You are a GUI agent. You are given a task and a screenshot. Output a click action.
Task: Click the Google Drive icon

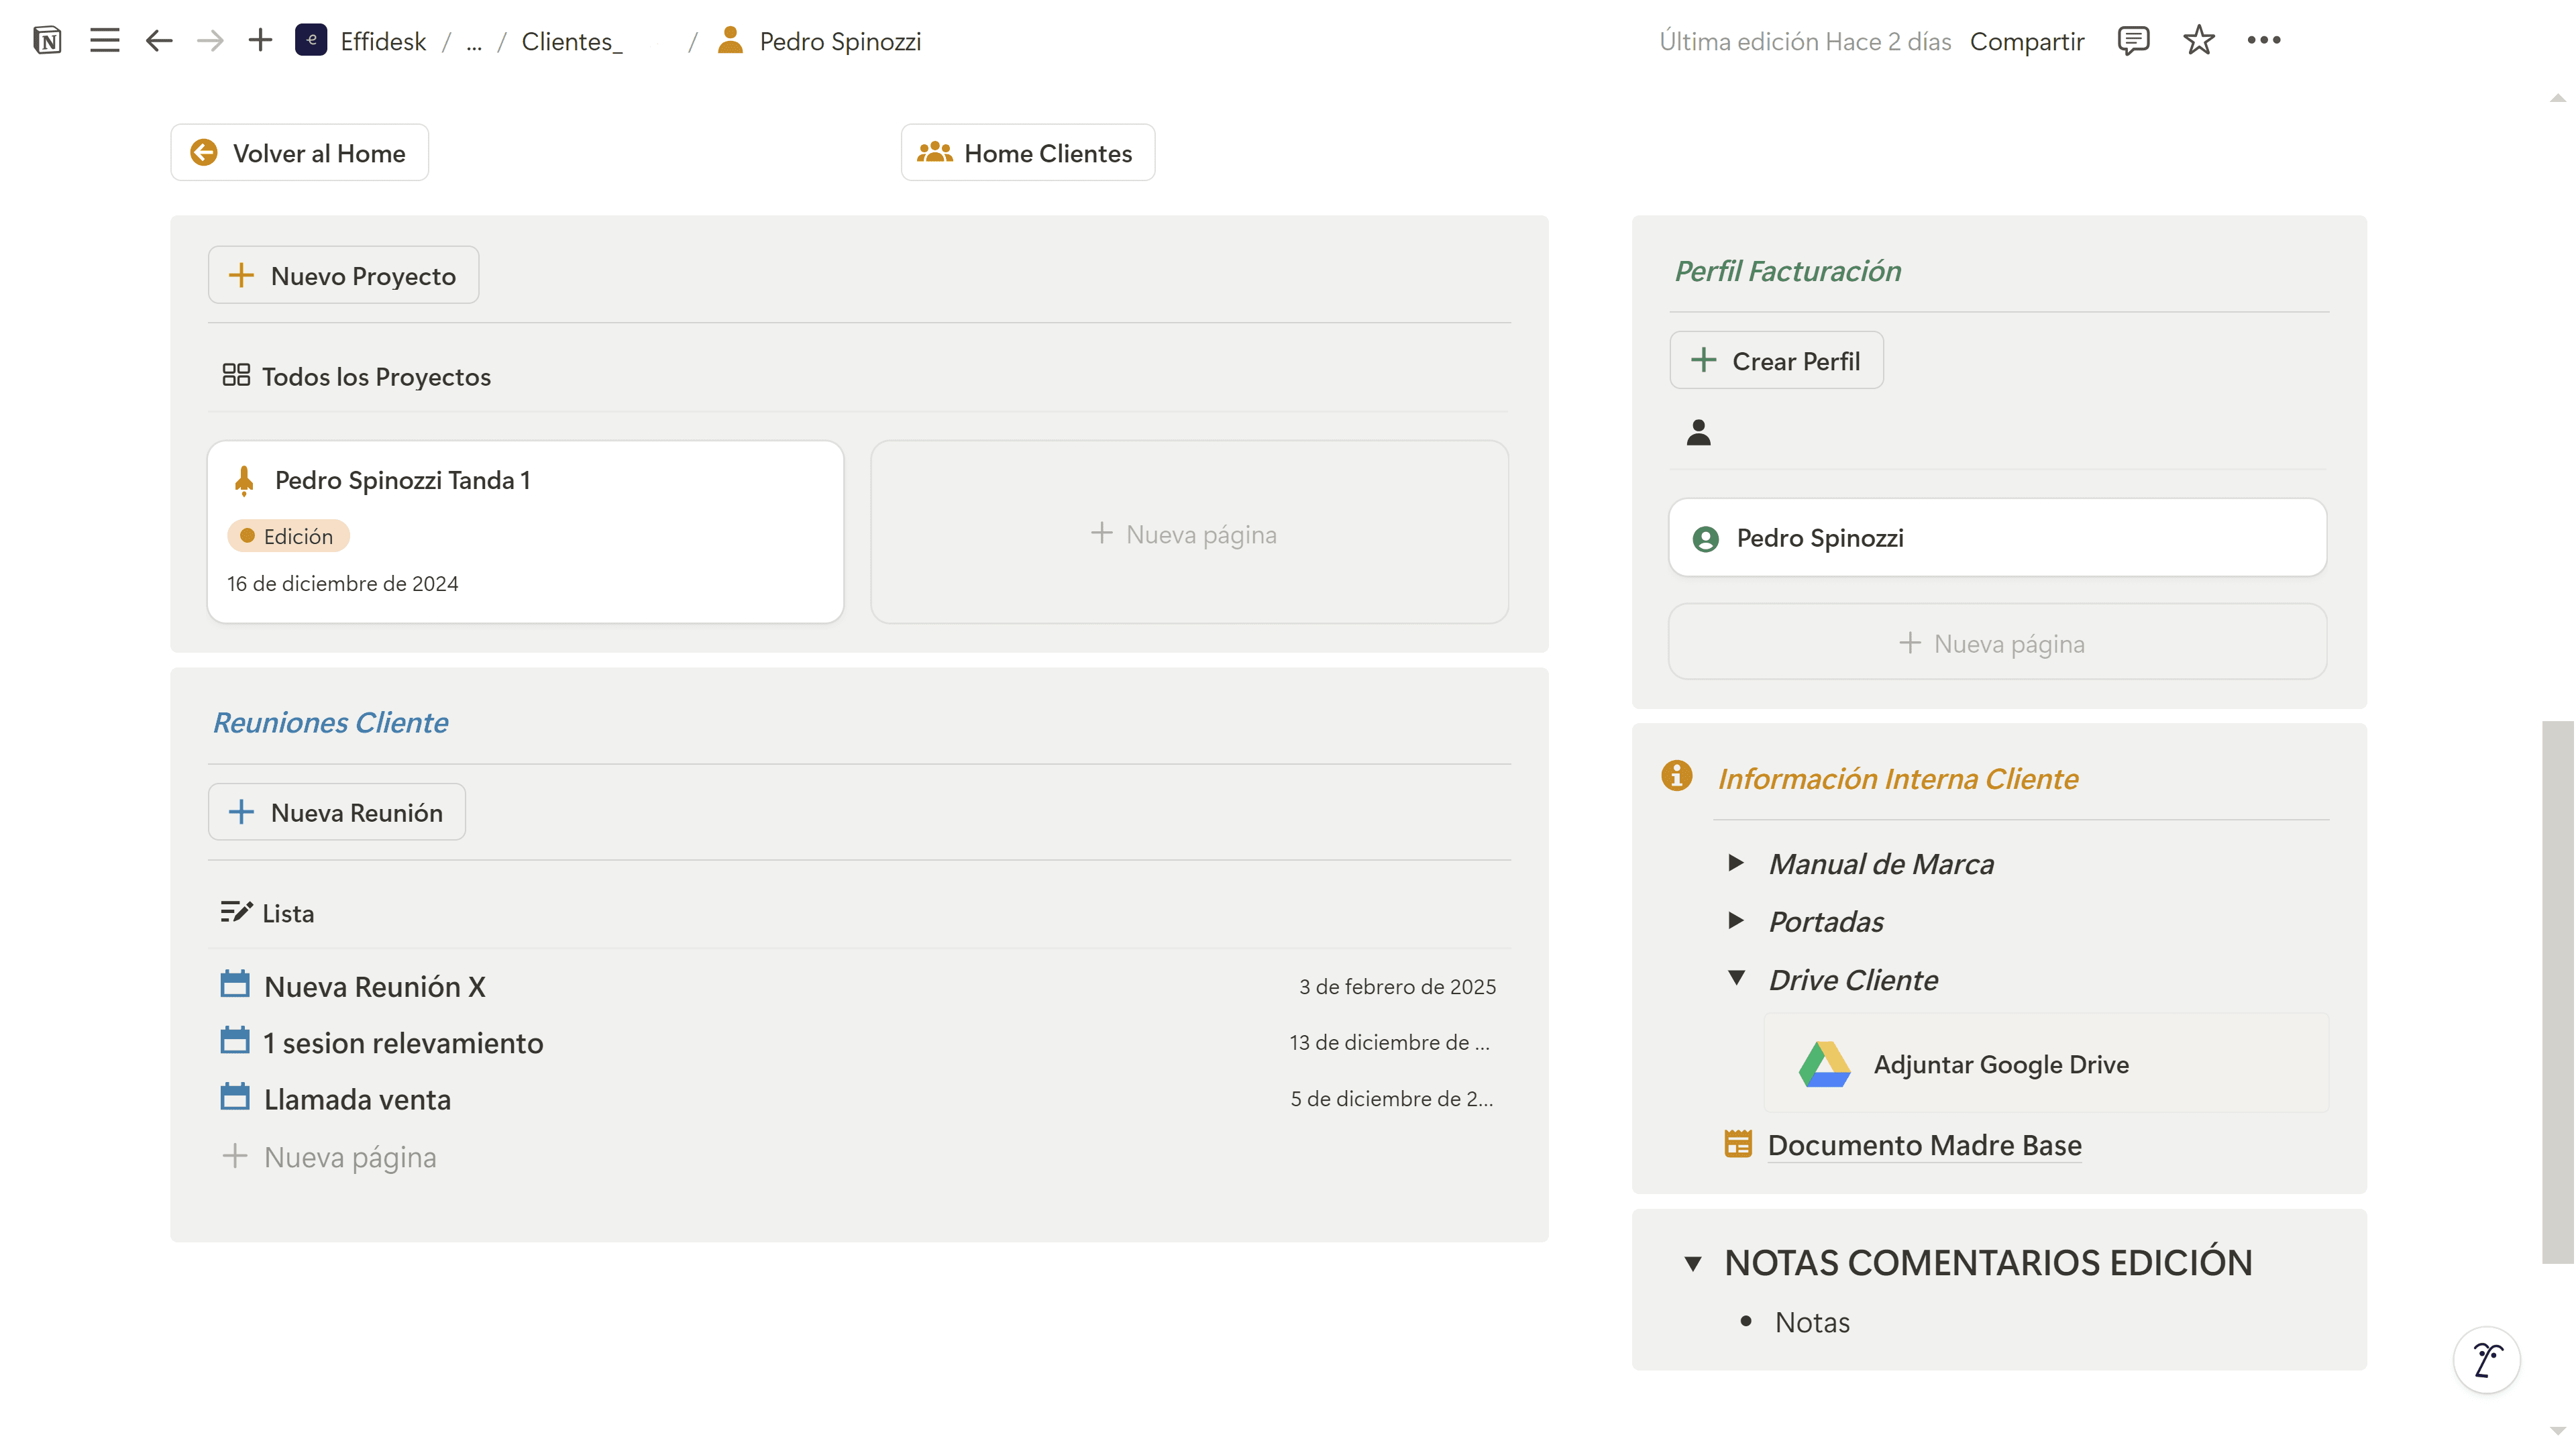click(x=1824, y=1064)
